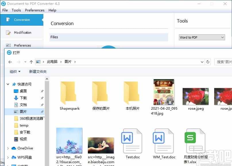Open the Tools menu

[16, 10]
